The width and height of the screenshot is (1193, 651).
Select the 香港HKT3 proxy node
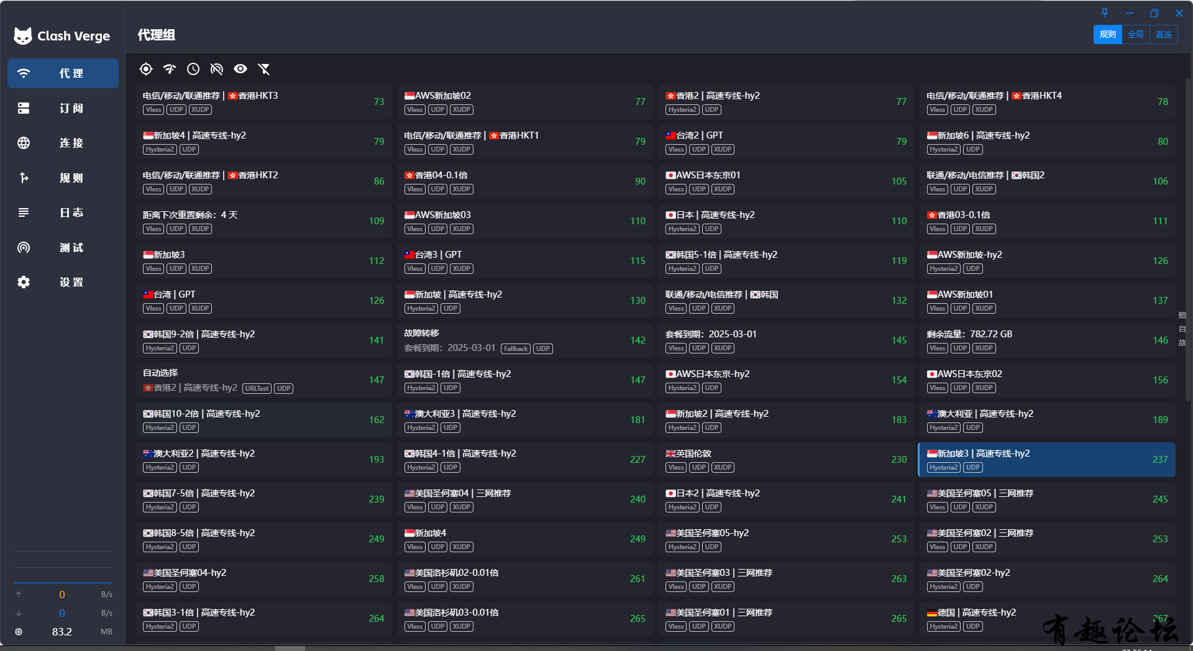pyautogui.click(x=263, y=102)
